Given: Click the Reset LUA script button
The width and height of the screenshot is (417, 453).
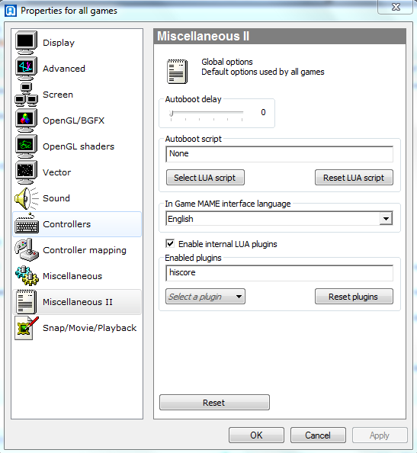Looking at the screenshot, I should click(x=354, y=178).
